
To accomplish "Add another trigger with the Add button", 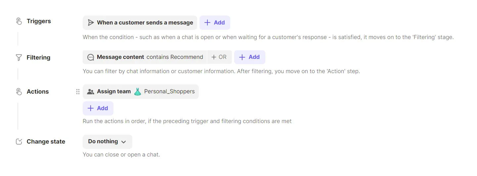I will pos(215,23).
